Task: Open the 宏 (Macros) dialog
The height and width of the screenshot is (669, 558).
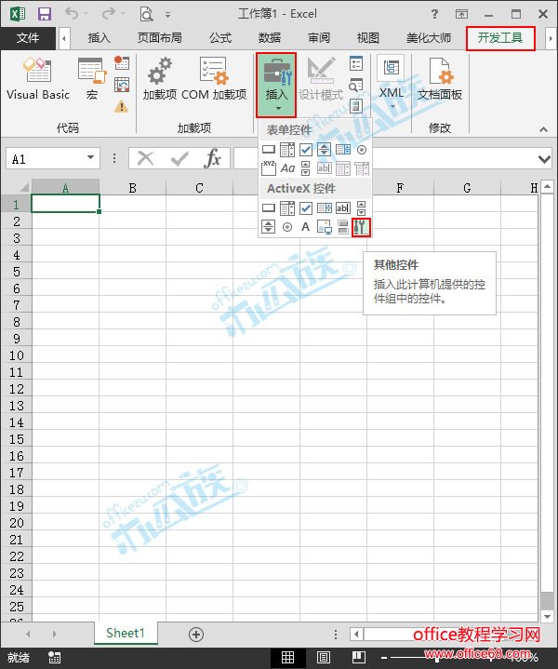Action: tap(92, 80)
